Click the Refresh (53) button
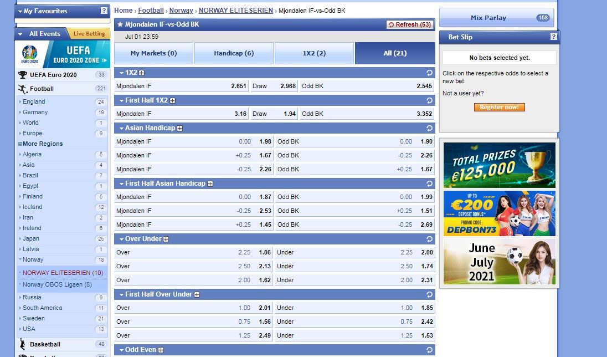 (x=409, y=25)
